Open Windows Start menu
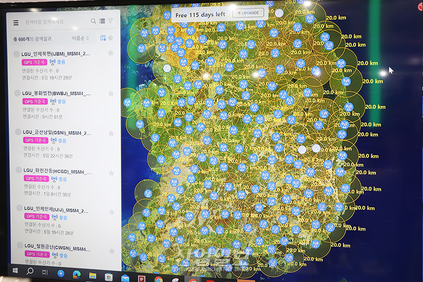This screenshot has width=423, height=282. pyautogui.click(x=14, y=271)
